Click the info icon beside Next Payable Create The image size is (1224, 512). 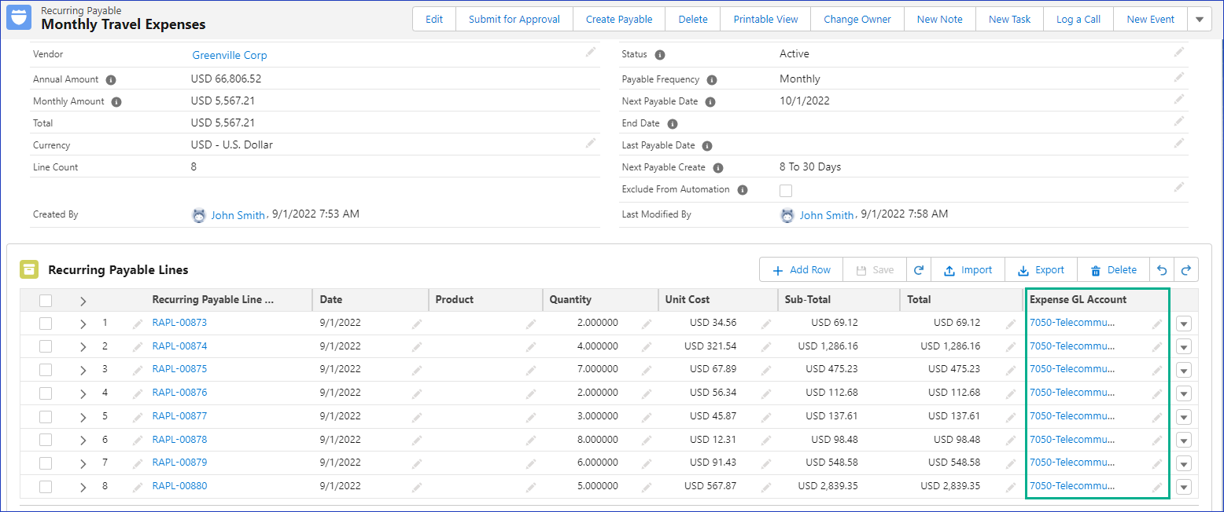[717, 168]
